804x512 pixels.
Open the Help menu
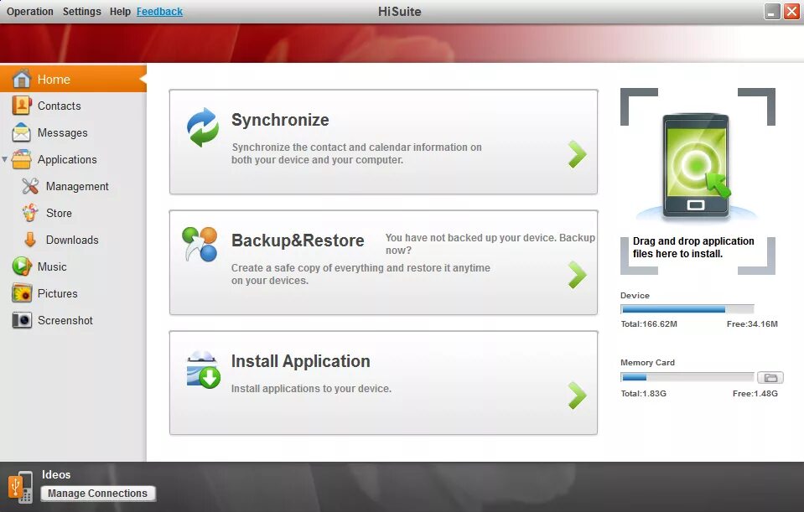pyautogui.click(x=120, y=11)
